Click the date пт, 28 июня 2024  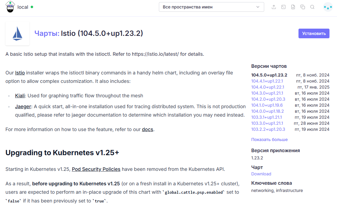tap(312, 123)
